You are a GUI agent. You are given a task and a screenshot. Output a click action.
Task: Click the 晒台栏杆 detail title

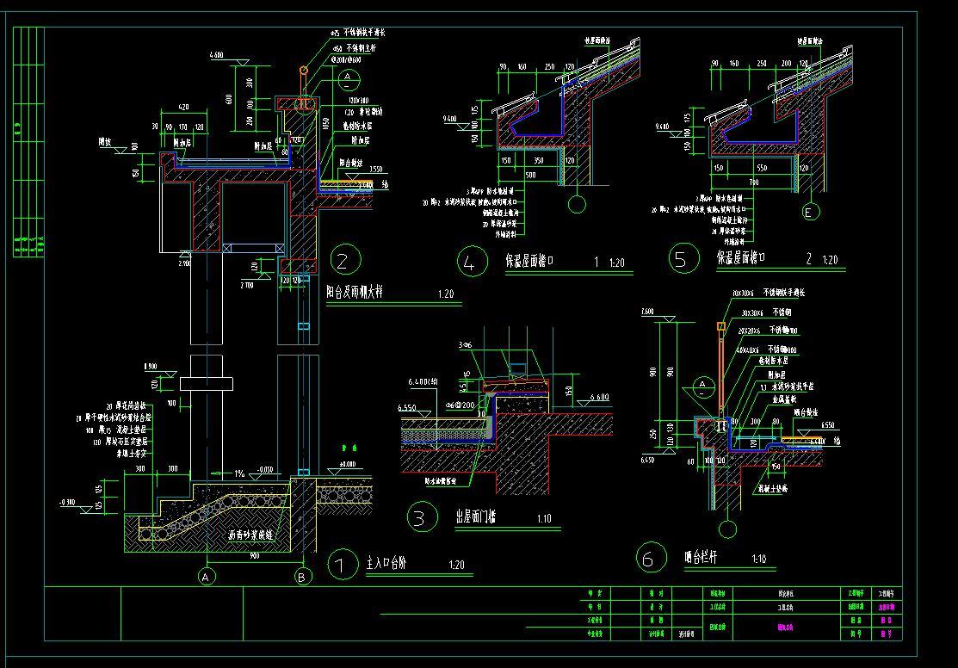(x=701, y=557)
